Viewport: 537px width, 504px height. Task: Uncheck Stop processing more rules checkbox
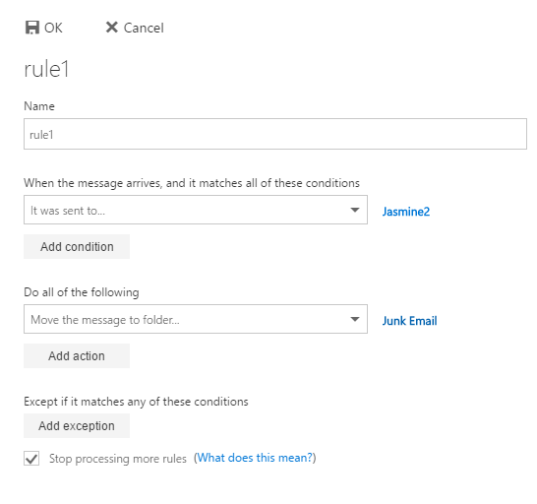(x=31, y=459)
